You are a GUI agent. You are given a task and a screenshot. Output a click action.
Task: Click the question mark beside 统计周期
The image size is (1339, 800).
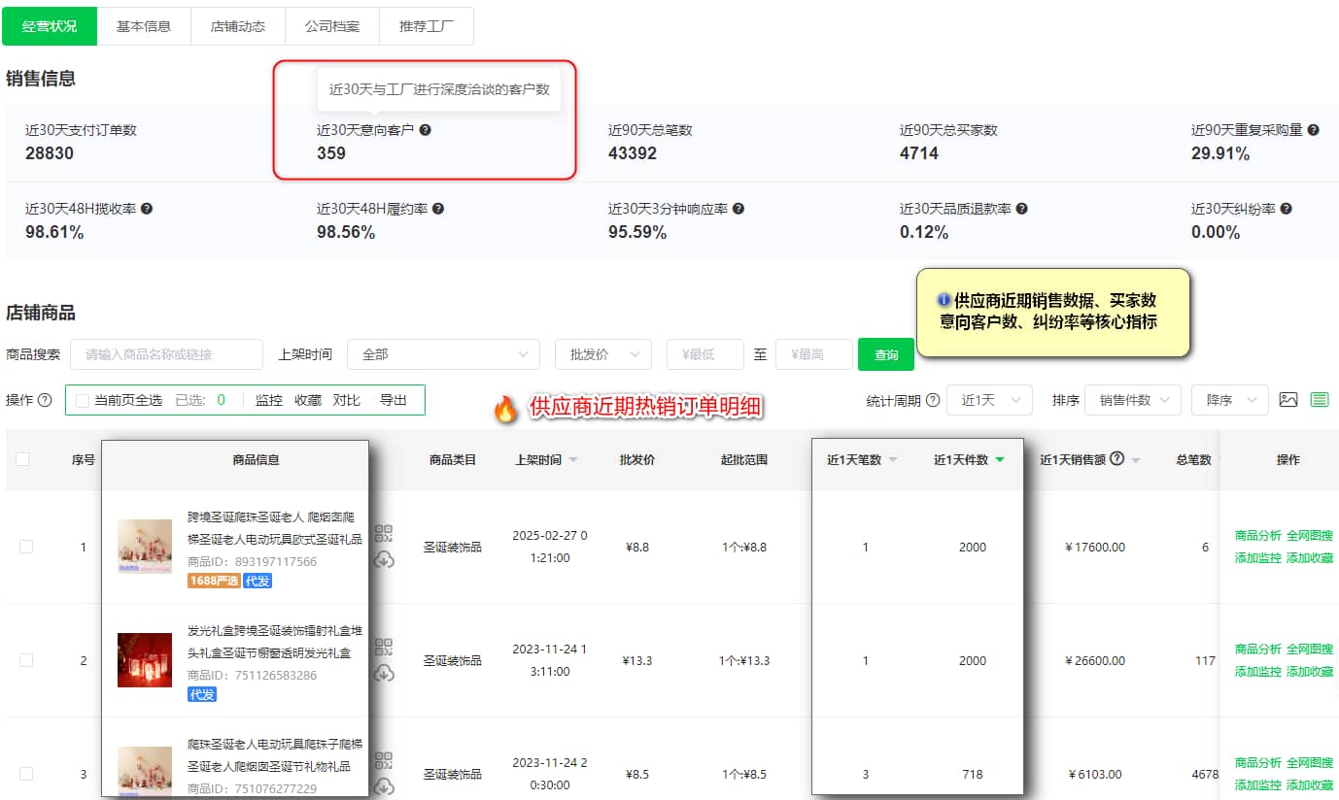coord(934,399)
